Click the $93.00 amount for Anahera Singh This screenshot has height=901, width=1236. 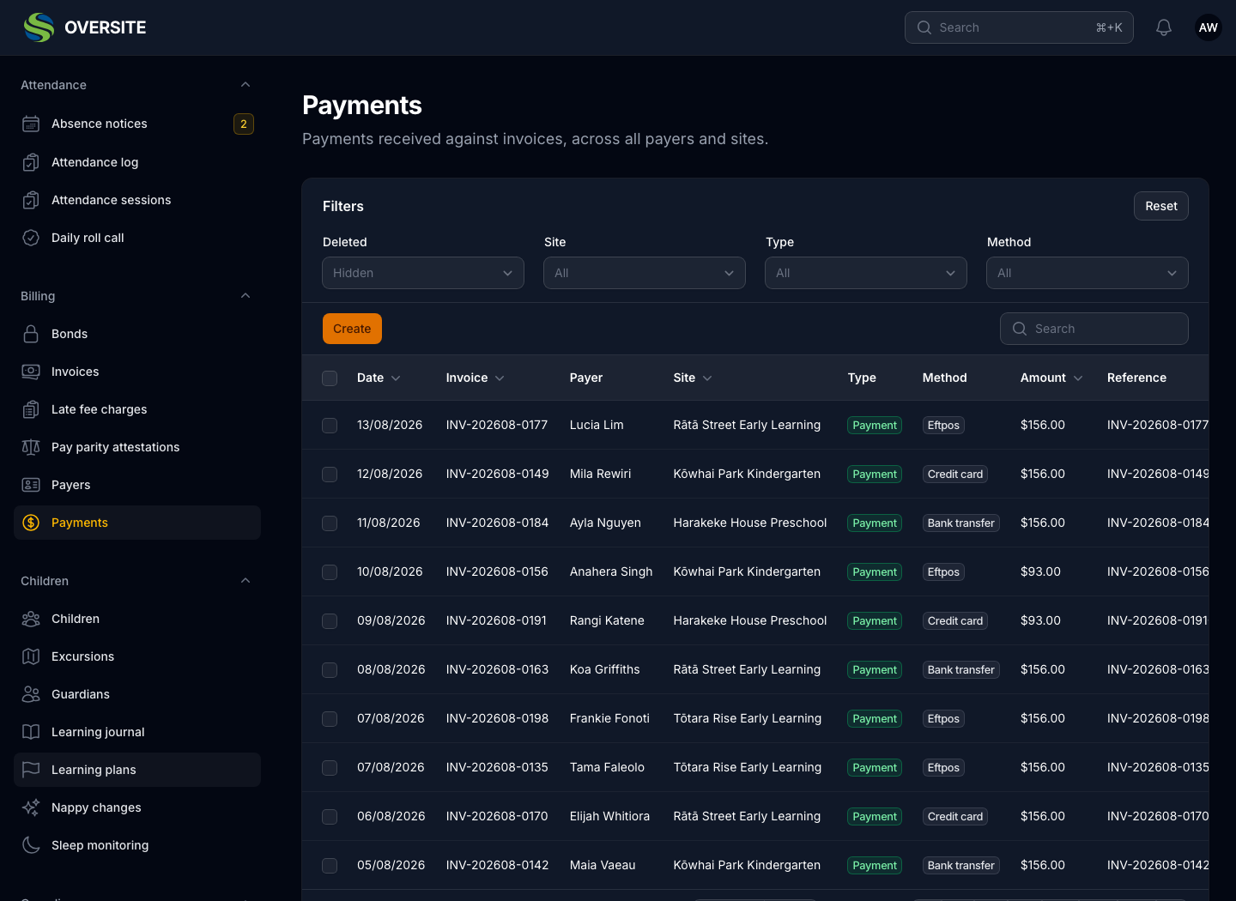tap(1040, 571)
